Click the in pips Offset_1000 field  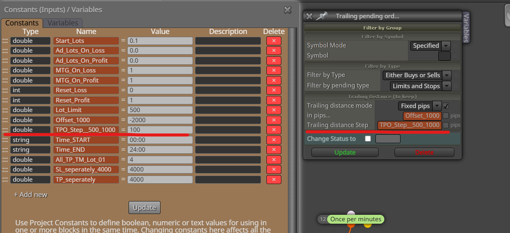point(422,116)
